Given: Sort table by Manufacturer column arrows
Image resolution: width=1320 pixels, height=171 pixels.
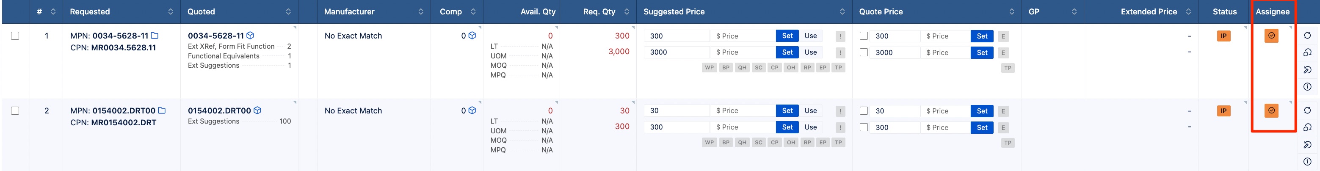Looking at the screenshot, I should (x=421, y=11).
